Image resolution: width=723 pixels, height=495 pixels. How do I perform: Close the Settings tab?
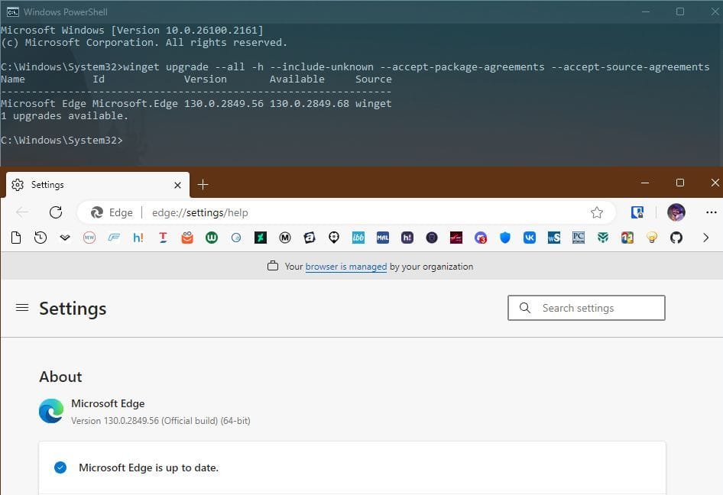(177, 185)
